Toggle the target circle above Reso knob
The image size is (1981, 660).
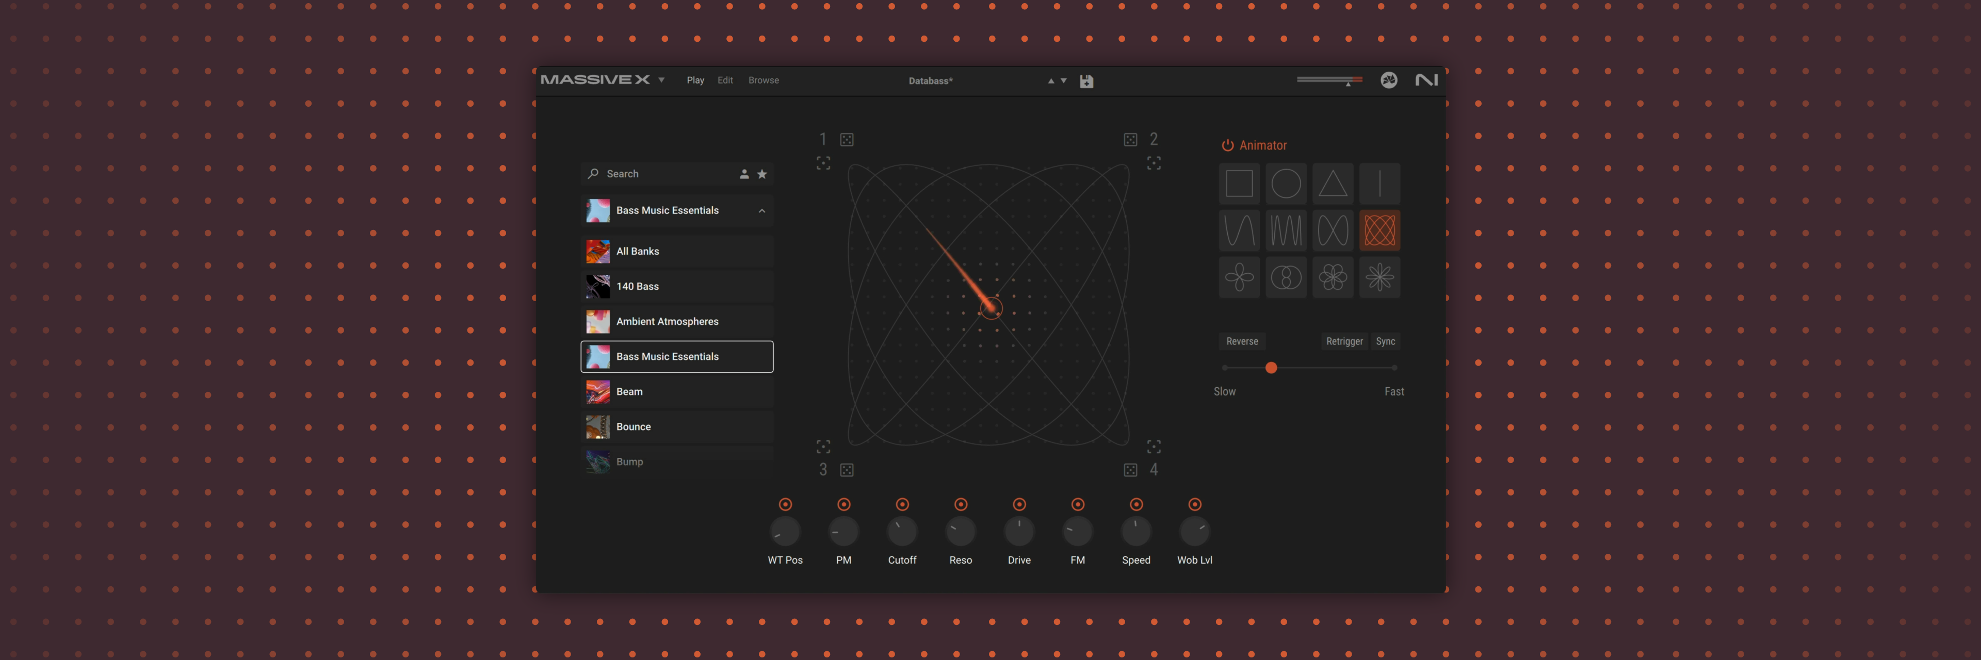(x=961, y=504)
